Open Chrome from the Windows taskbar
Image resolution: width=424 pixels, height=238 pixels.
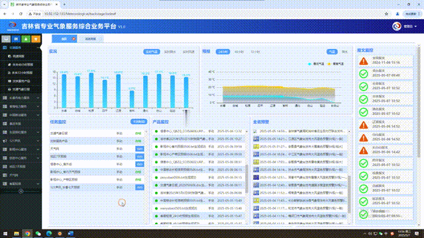[x=27, y=233]
